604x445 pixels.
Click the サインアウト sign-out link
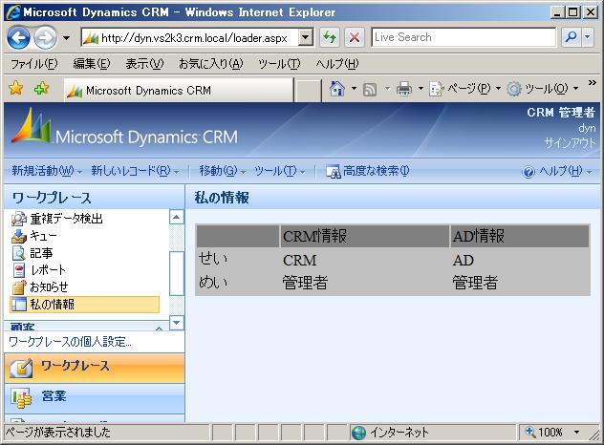point(570,143)
